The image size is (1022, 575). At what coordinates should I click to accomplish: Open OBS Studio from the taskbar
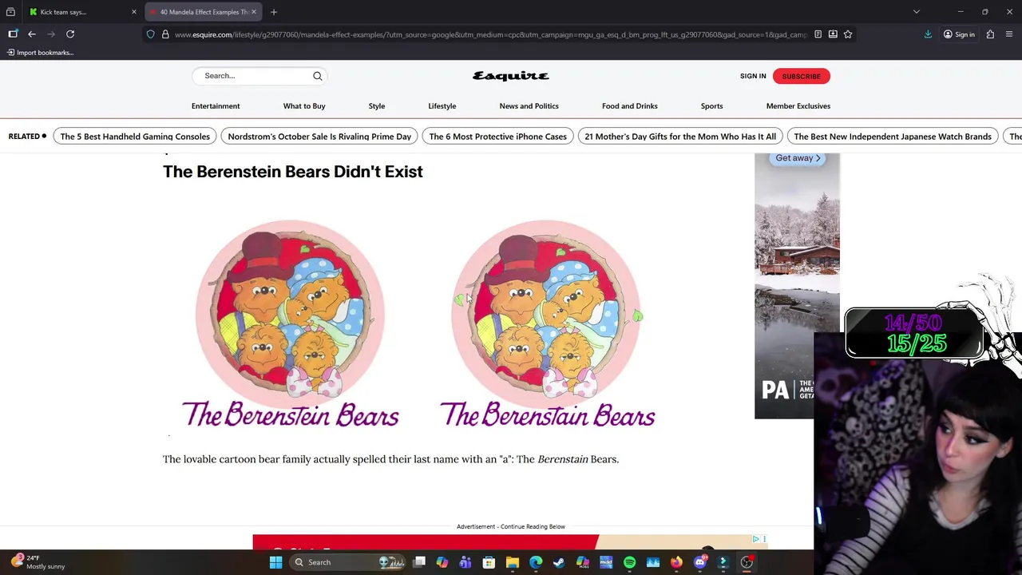tap(747, 562)
